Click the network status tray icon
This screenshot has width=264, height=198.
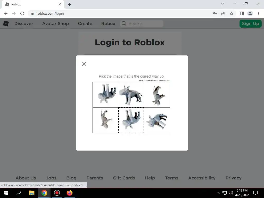(225, 193)
